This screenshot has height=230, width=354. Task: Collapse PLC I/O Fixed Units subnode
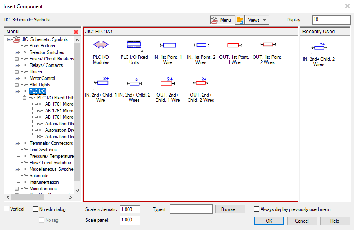tap(24, 98)
